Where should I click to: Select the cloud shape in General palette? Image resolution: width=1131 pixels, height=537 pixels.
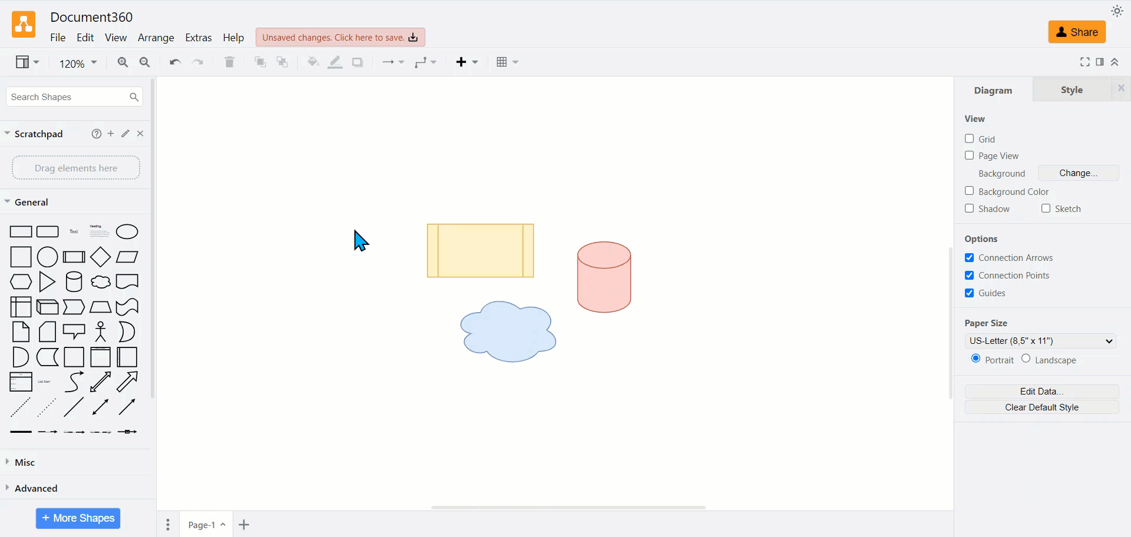pyautogui.click(x=101, y=282)
